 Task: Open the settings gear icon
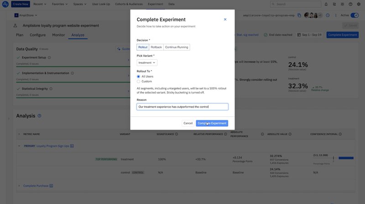pyautogui.click(x=359, y=4)
